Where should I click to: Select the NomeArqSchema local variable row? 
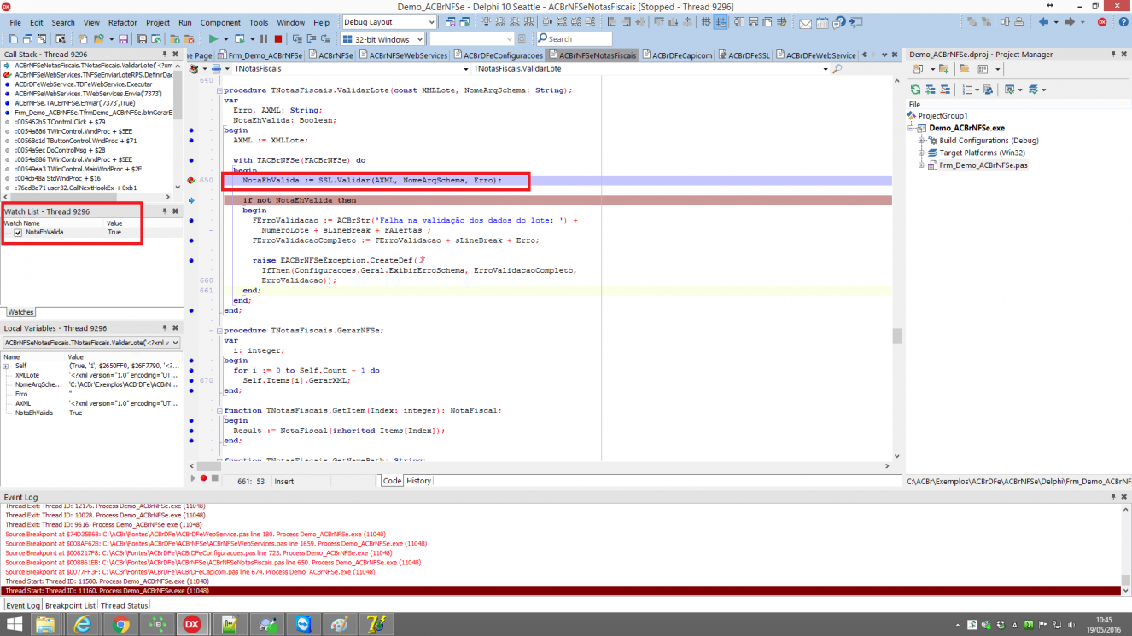point(90,384)
